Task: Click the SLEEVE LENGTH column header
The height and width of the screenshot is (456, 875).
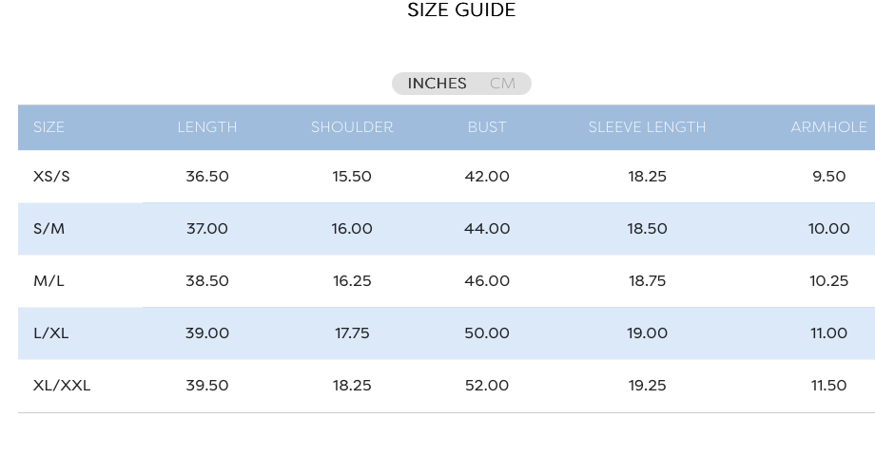Action: point(648,127)
